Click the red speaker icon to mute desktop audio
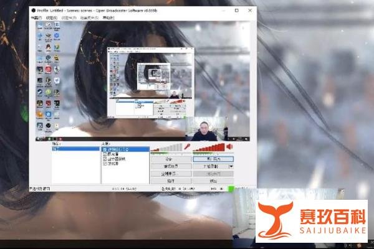 coord(229,146)
